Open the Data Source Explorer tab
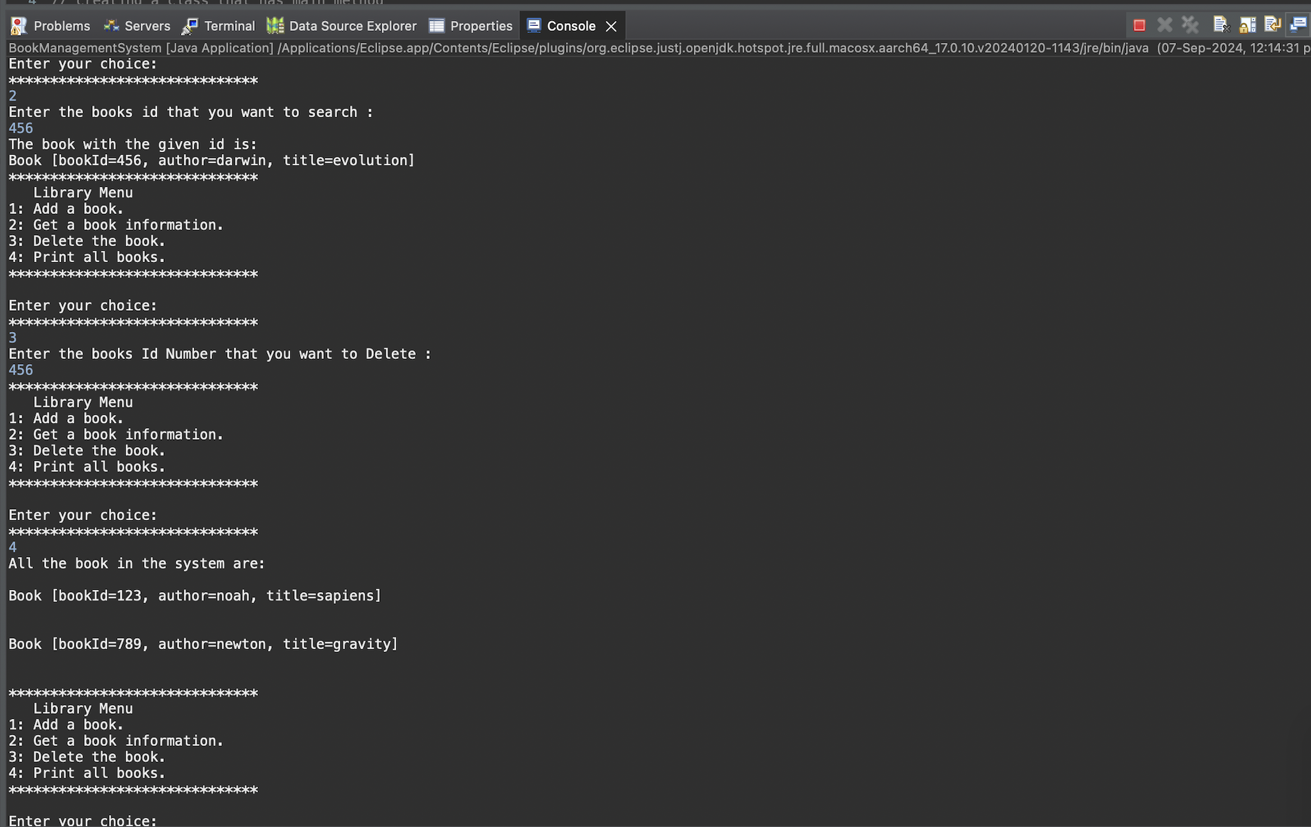This screenshot has height=827, width=1311. click(352, 26)
